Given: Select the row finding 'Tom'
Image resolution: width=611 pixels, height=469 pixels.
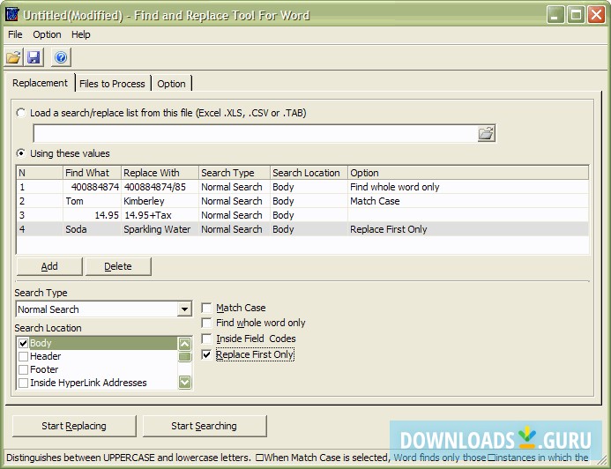Looking at the screenshot, I should coord(302,201).
